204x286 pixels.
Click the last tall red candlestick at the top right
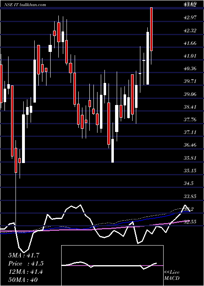coord(151,29)
